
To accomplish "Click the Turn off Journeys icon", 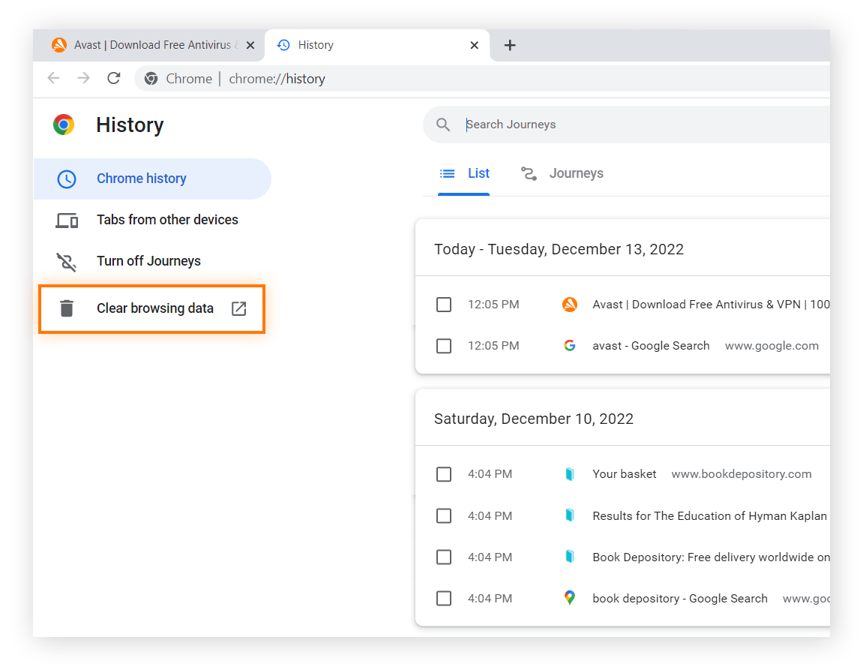I will 67,262.
